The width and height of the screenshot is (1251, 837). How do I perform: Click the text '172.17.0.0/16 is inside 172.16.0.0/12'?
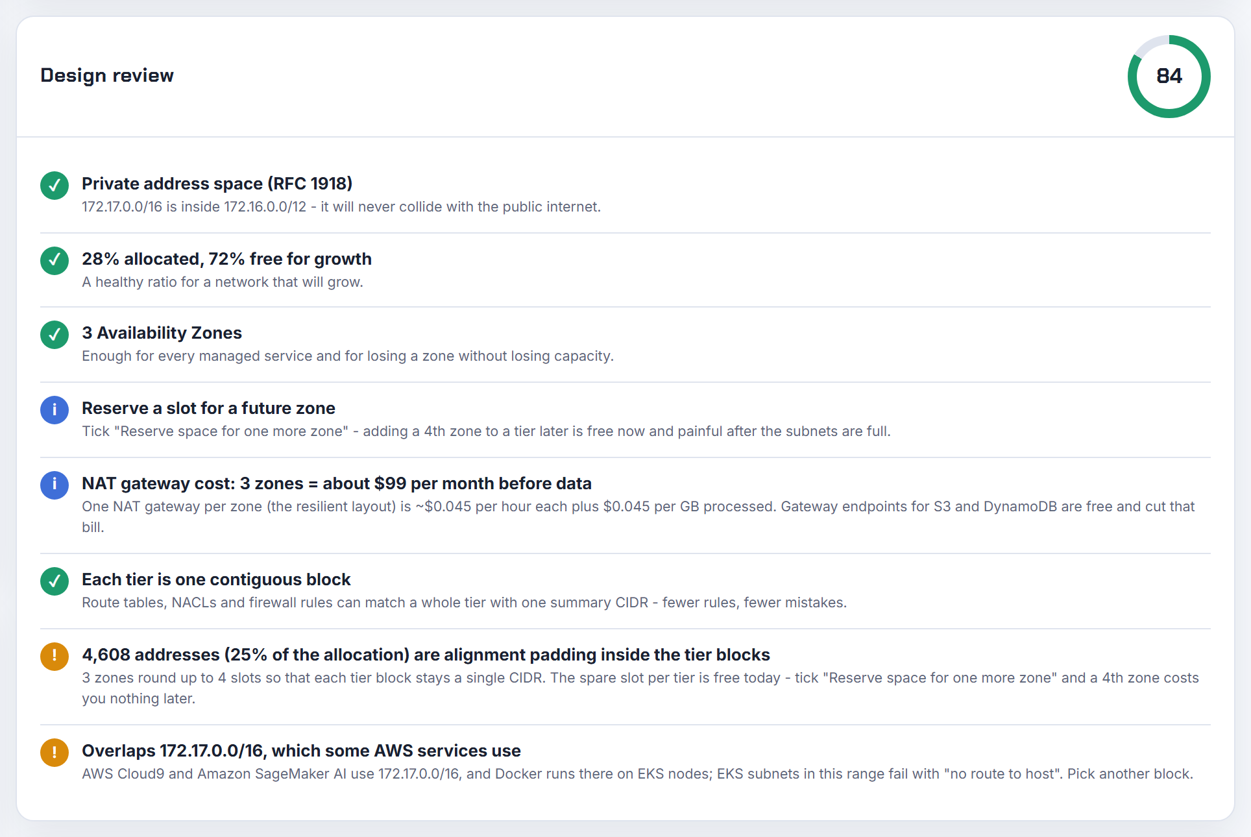click(194, 207)
